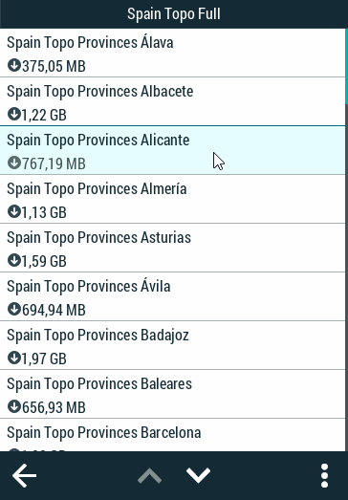Click download icon for Alicante 767,19 MB
The width and height of the screenshot is (348, 500).
point(14,163)
